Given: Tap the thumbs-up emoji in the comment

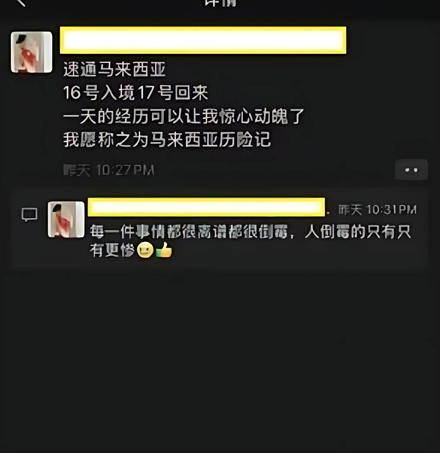Looking at the screenshot, I should click(x=164, y=250).
